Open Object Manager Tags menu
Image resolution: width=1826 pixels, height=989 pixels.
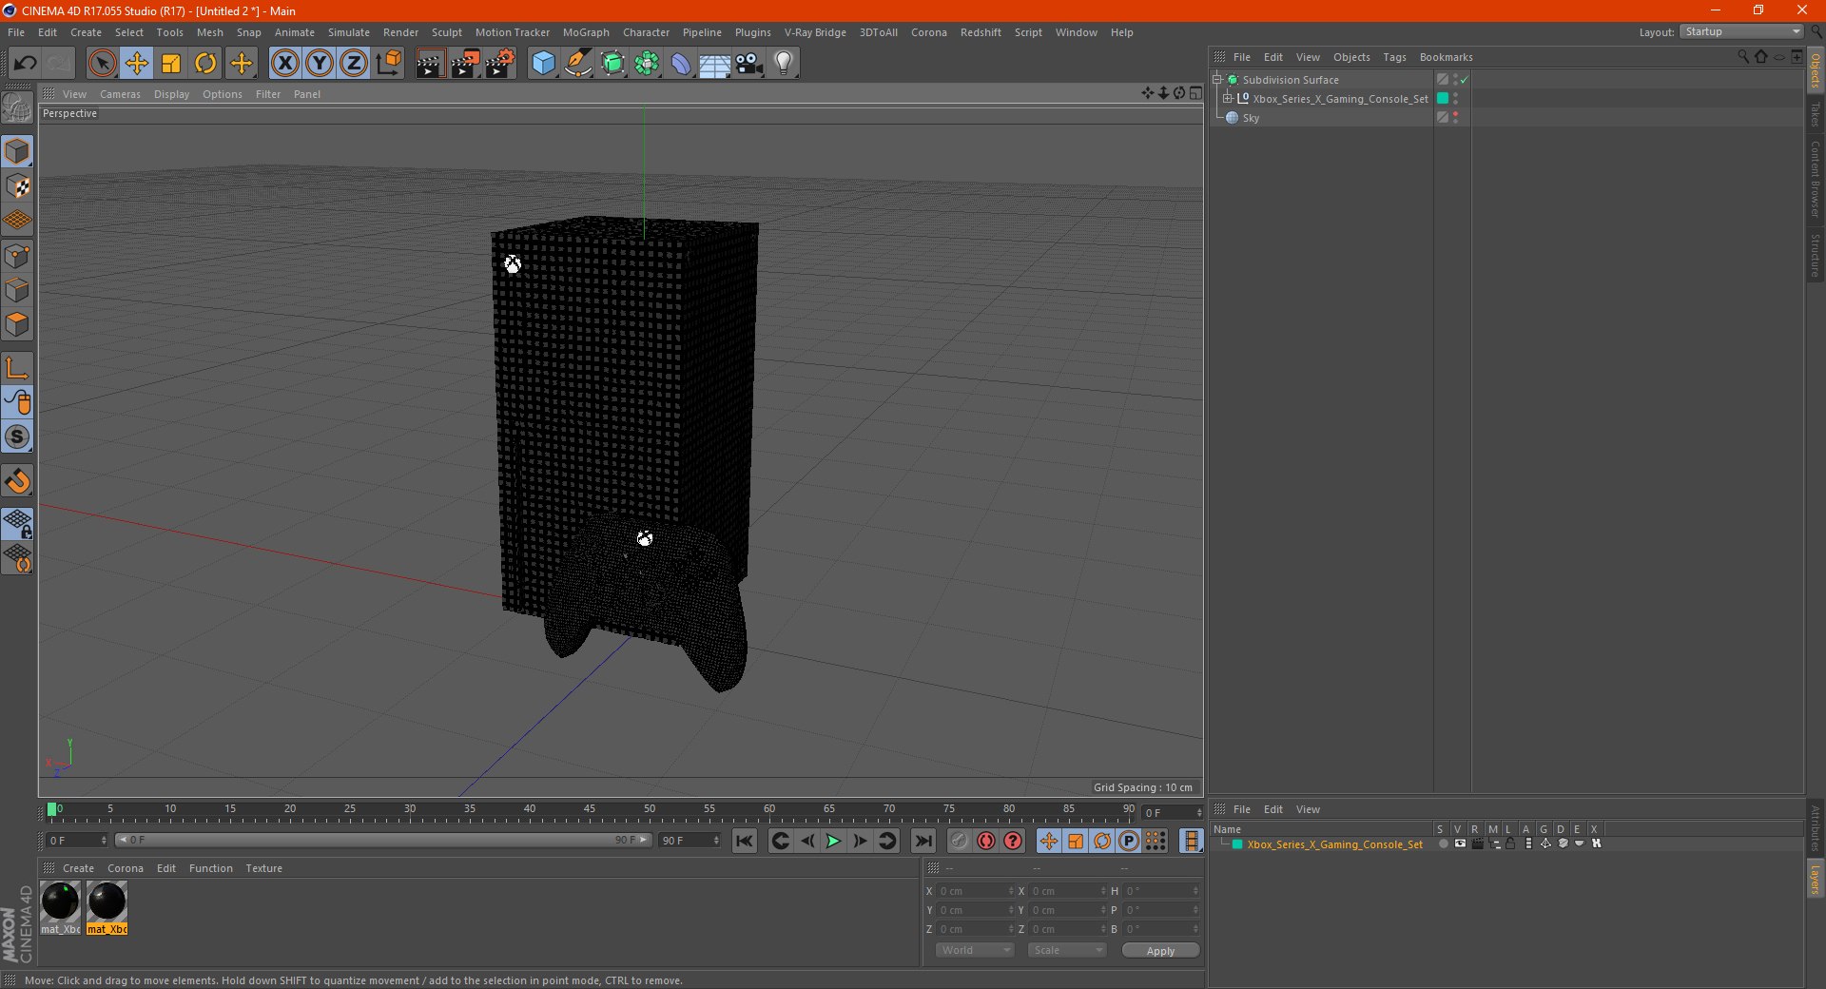point(1394,57)
